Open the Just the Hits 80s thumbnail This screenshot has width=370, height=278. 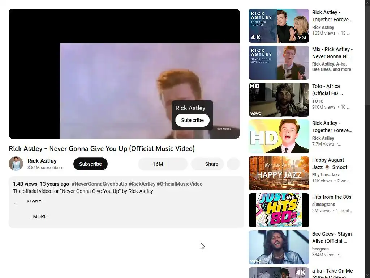pyautogui.click(x=279, y=210)
